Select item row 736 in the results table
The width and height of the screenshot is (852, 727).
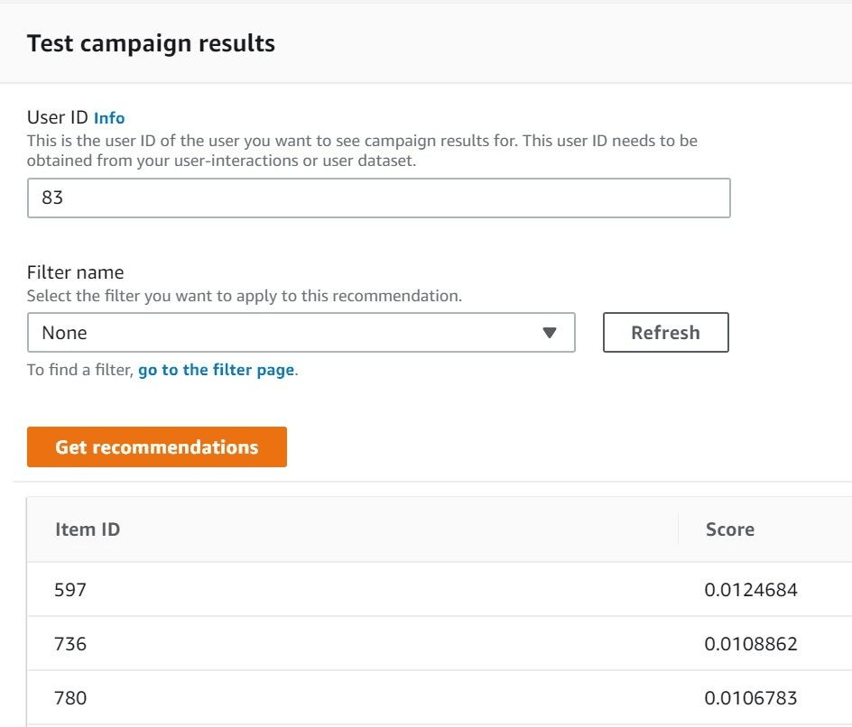(69, 644)
